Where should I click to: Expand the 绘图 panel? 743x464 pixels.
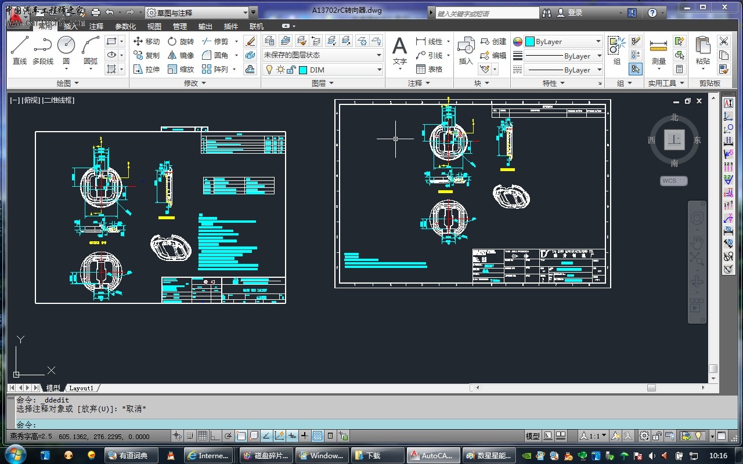pos(67,83)
